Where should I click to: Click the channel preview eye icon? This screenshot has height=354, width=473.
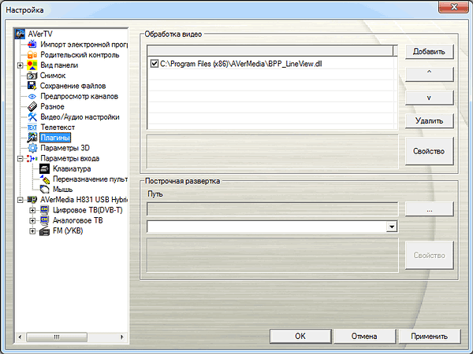click(32, 96)
